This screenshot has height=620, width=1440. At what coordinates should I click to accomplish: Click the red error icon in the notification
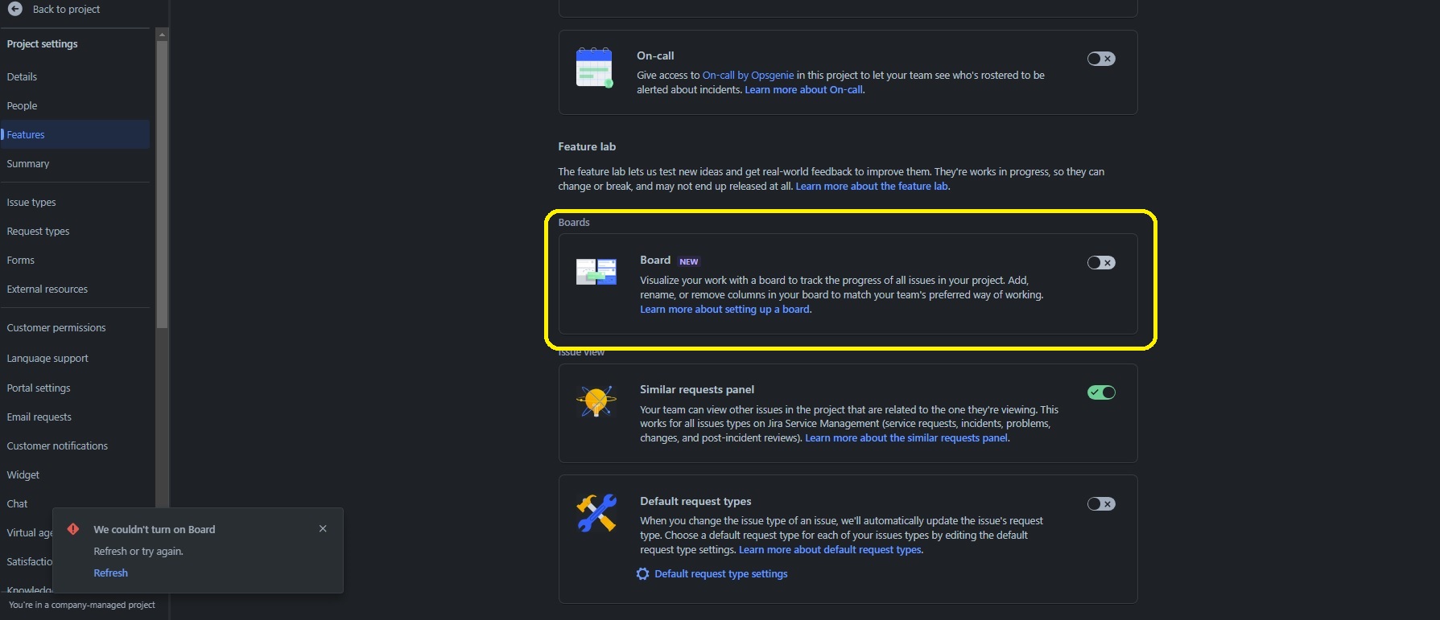click(x=73, y=529)
